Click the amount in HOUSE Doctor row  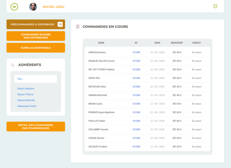pyautogui.click(x=177, y=138)
